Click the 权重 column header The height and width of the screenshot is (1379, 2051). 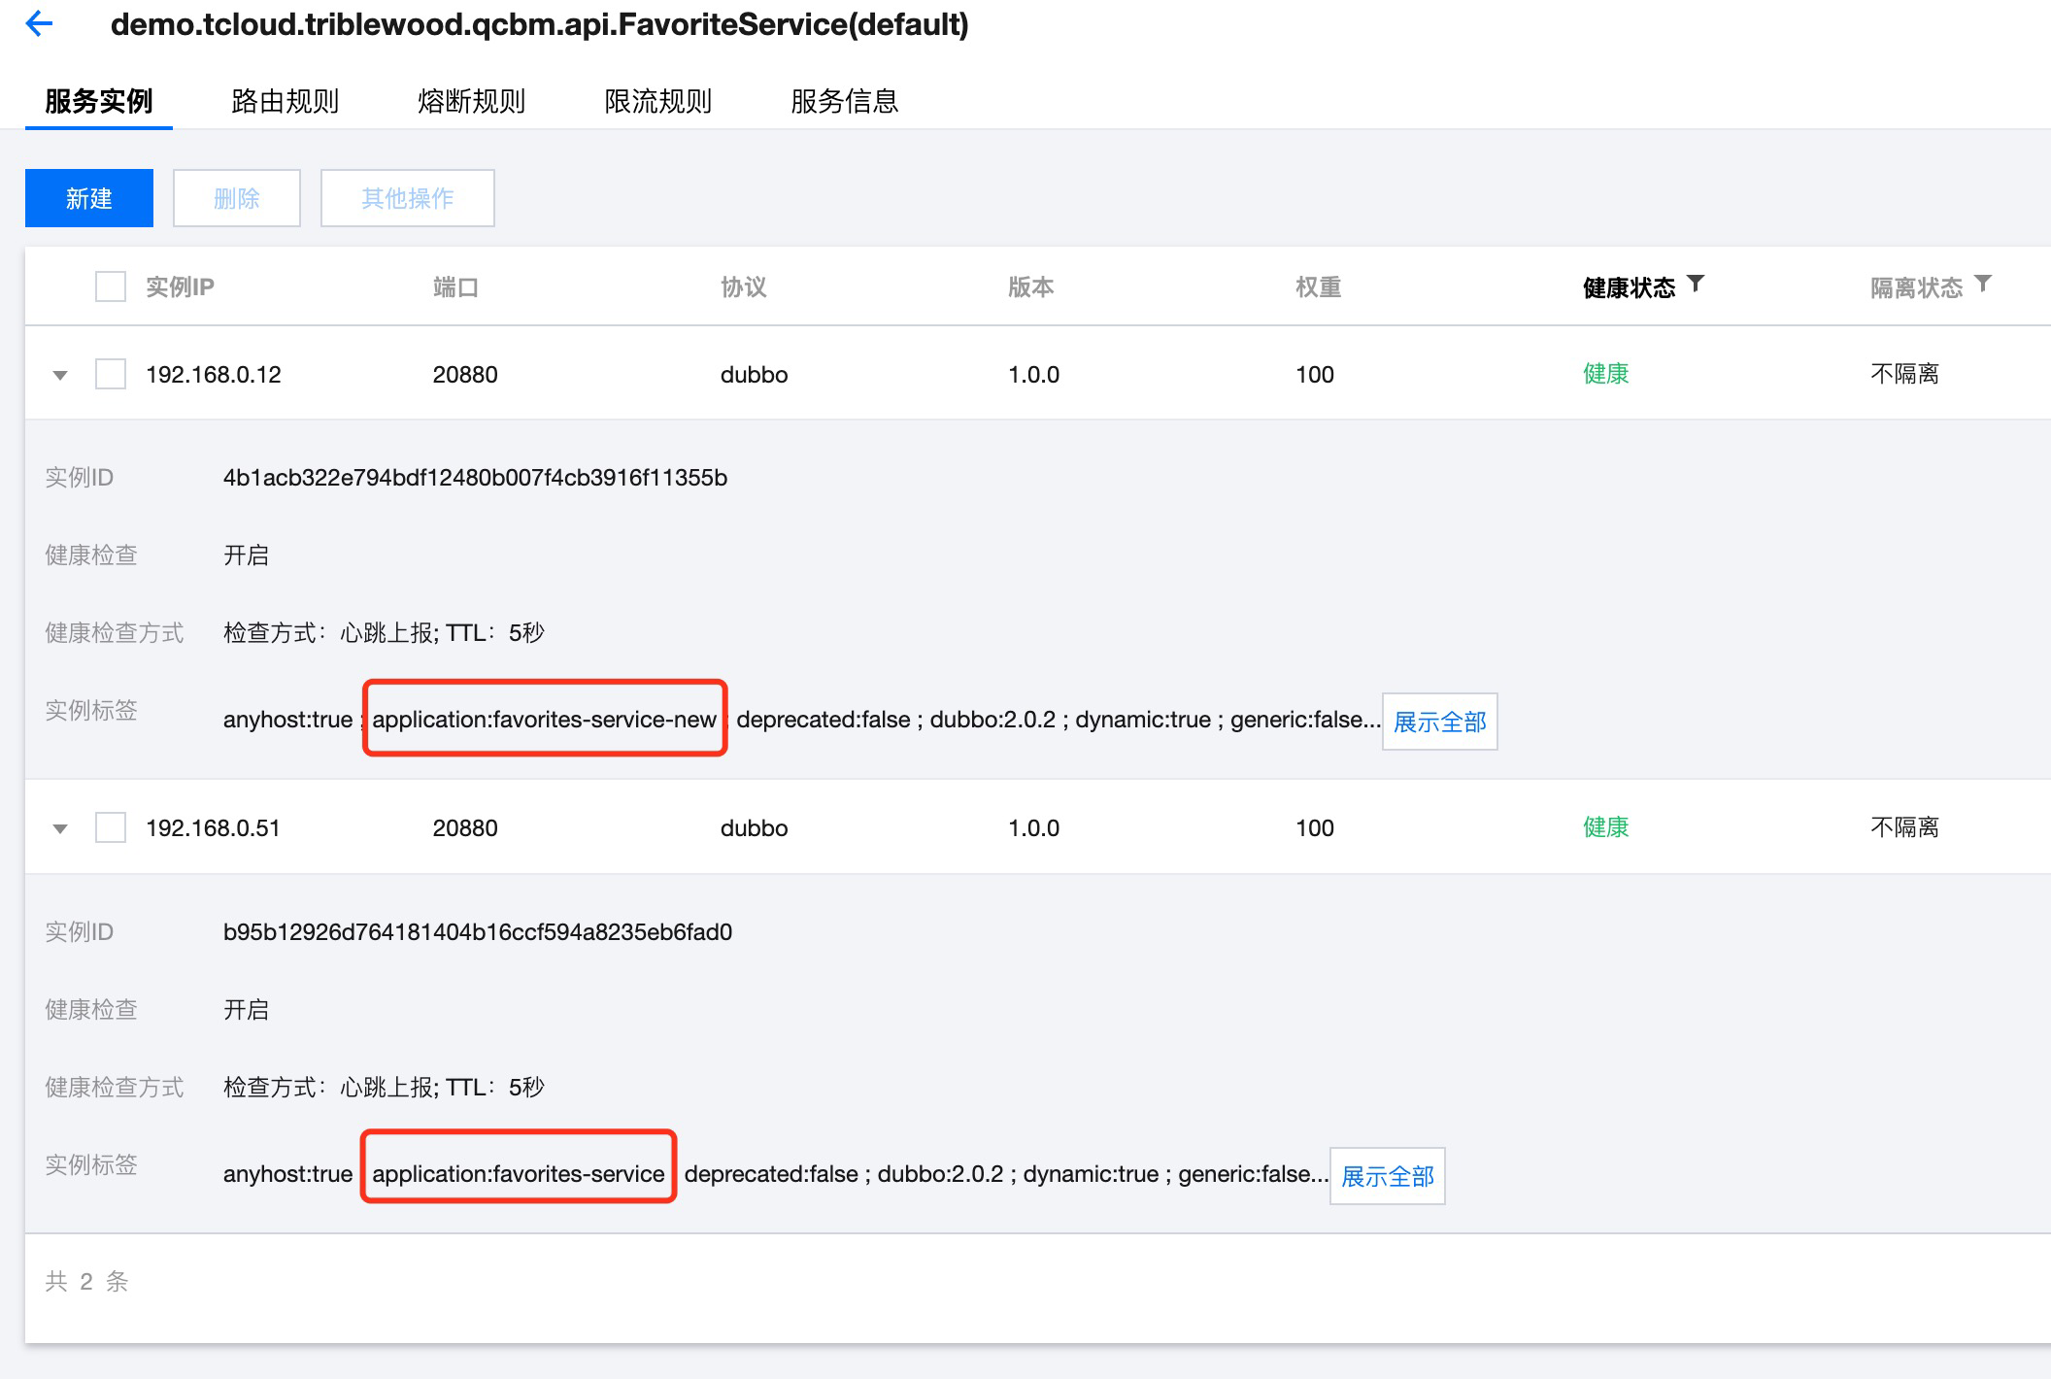(x=1319, y=286)
